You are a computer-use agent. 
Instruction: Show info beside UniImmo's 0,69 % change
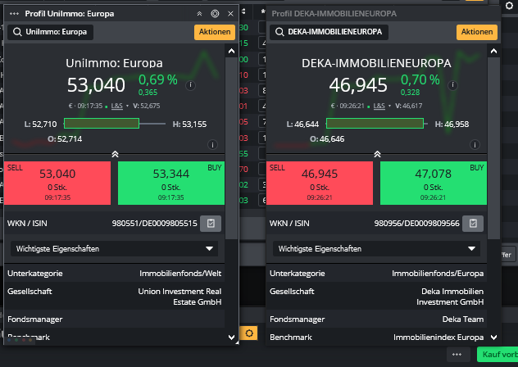(x=190, y=85)
